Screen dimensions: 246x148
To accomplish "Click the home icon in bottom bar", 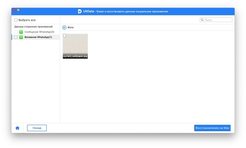I will (17, 128).
